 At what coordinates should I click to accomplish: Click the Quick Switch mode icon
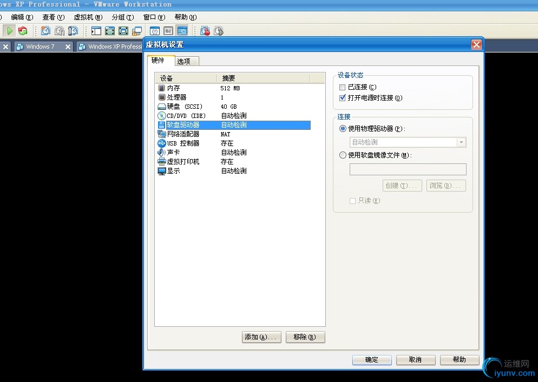pyautogui.click(x=110, y=31)
